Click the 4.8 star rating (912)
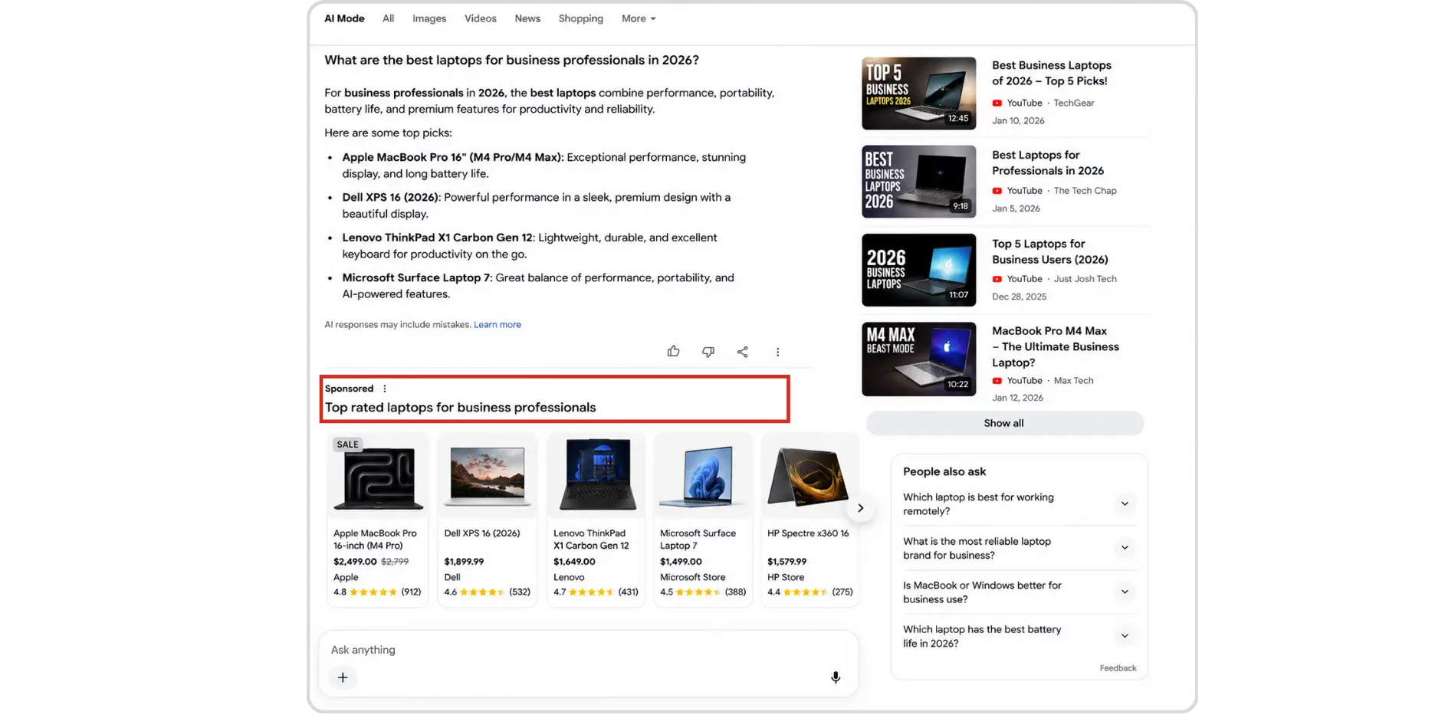 (377, 592)
